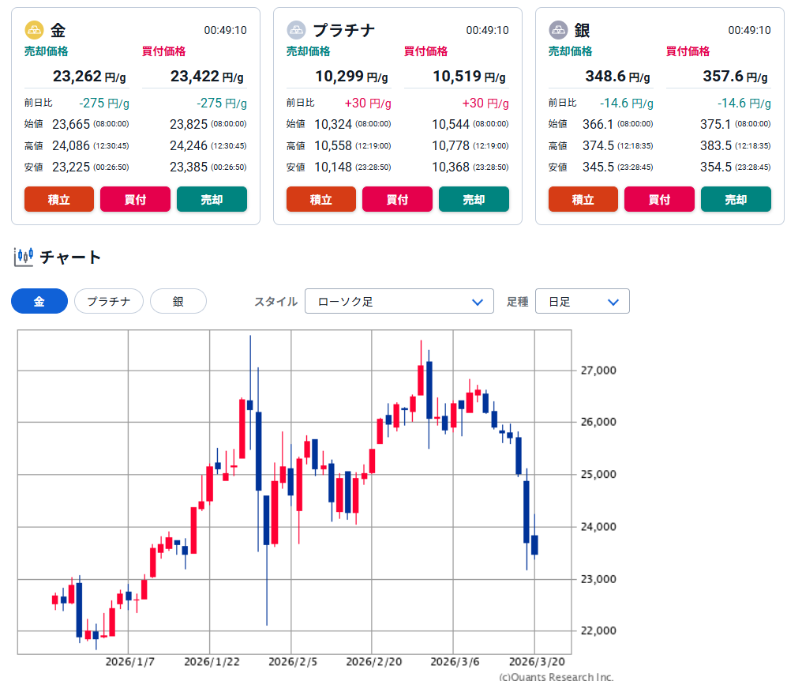Click the silver bar icon beside 銀
The width and height of the screenshot is (802, 681).
[x=558, y=30]
